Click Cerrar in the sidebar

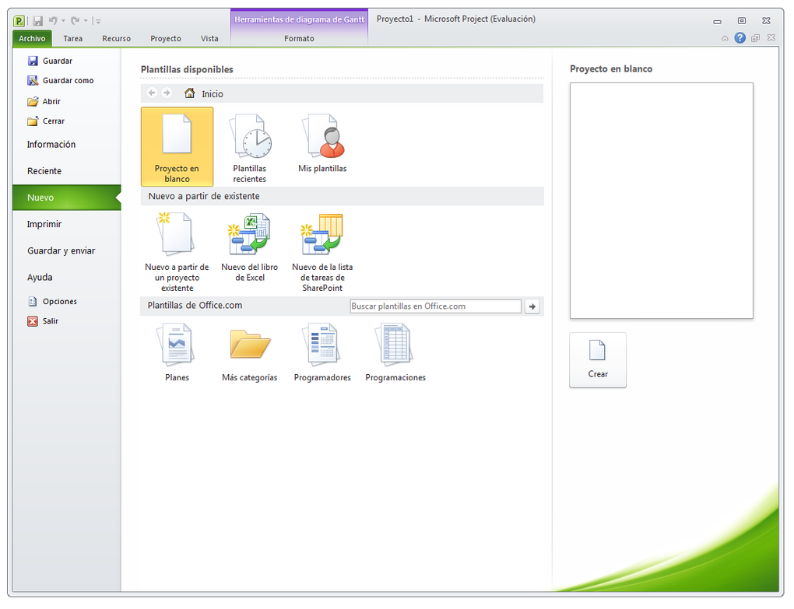click(x=46, y=121)
